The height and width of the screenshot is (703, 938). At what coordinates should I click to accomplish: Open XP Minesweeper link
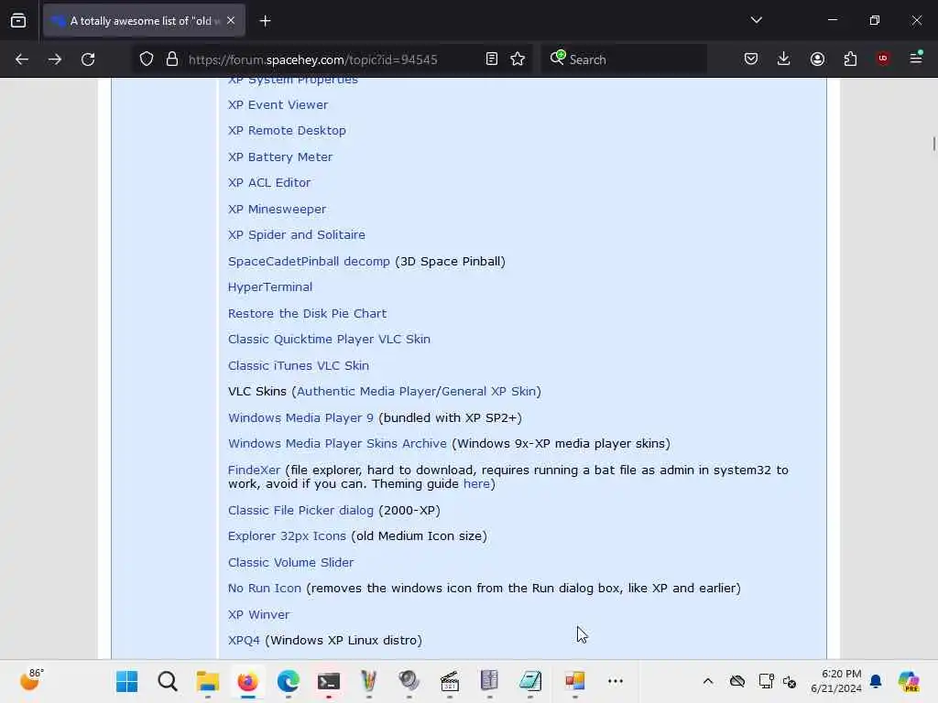tap(277, 210)
